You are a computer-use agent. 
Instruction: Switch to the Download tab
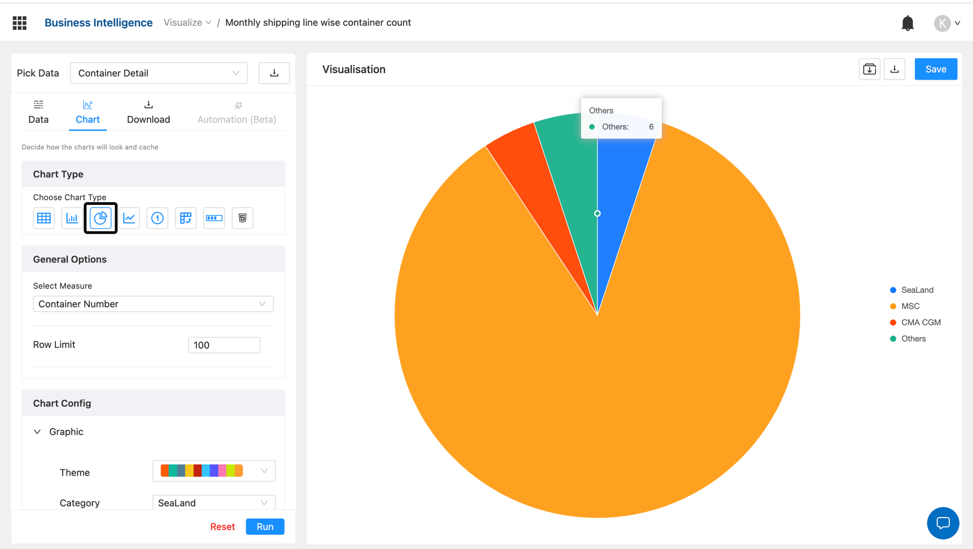[148, 113]
